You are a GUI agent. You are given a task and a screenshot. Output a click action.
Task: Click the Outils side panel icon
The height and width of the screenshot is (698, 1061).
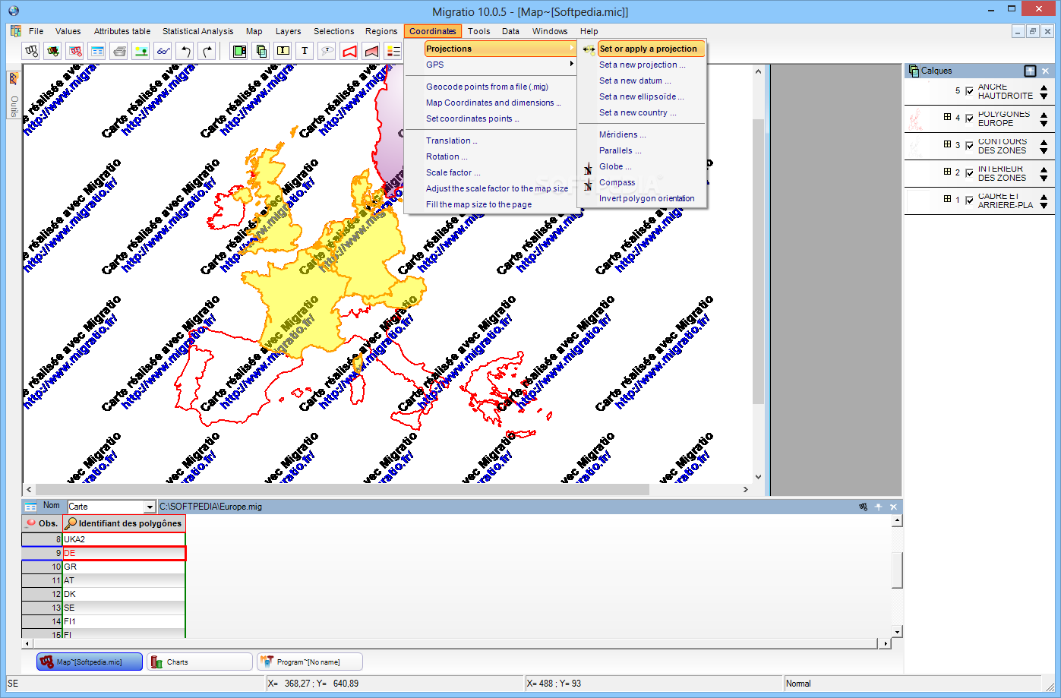[14, 78]
